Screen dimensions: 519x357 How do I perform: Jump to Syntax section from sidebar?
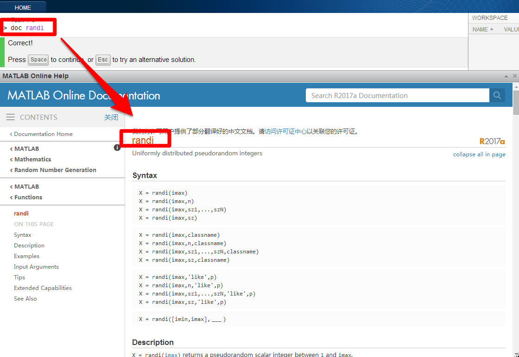tap(23, 235)
